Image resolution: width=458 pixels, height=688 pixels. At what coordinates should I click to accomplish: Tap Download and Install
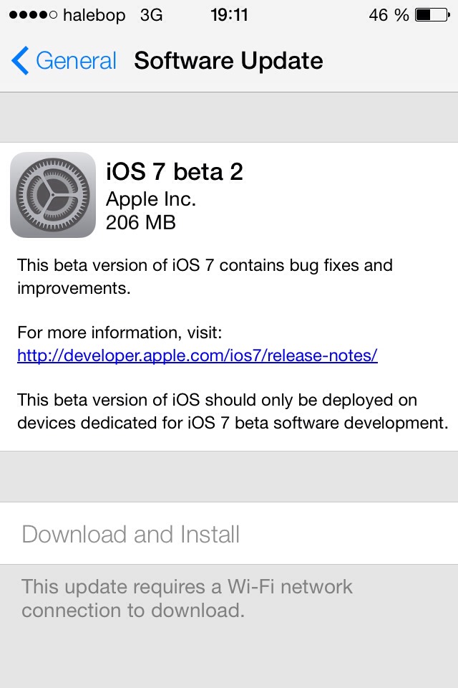(x=131, y=534)
